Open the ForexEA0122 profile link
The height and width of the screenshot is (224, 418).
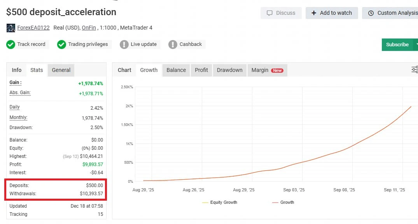(x=33, y=28)
